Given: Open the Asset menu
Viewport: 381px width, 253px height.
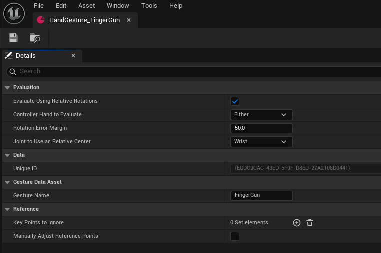Looking at the screenshot, I should (86, 6).
